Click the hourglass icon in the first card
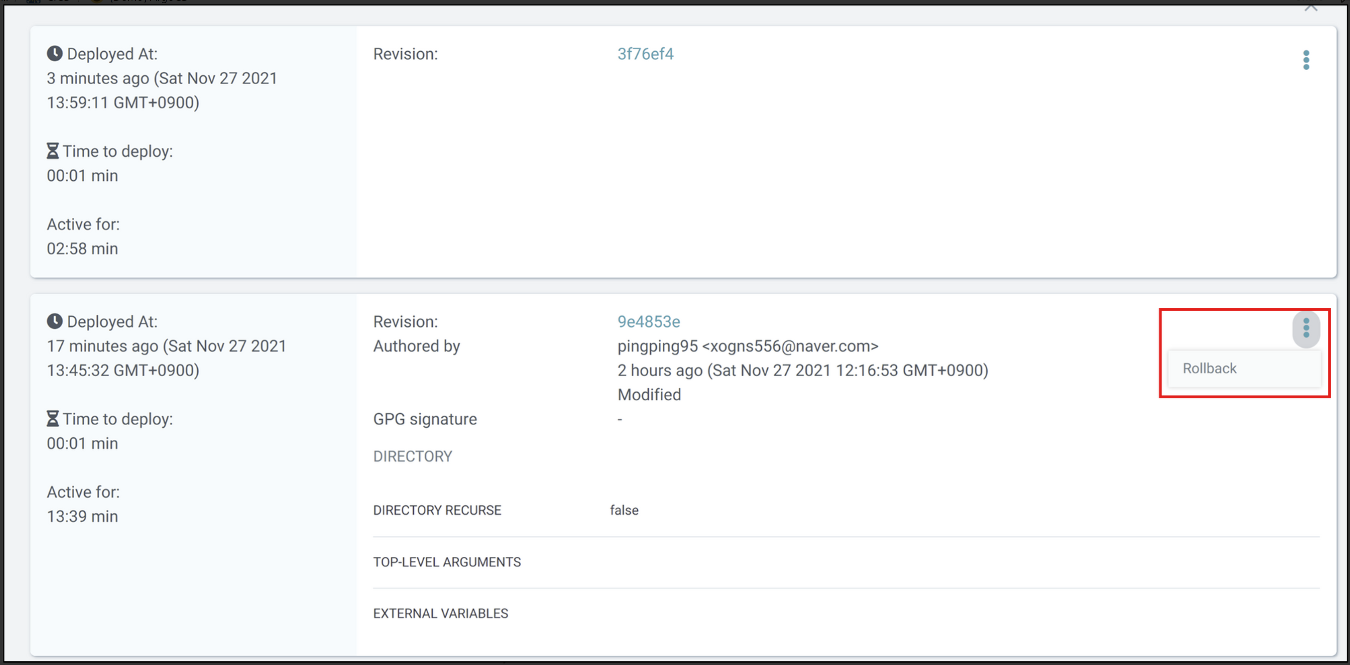Viewport: 1350px width, 665px height. (x=52, y=151)
